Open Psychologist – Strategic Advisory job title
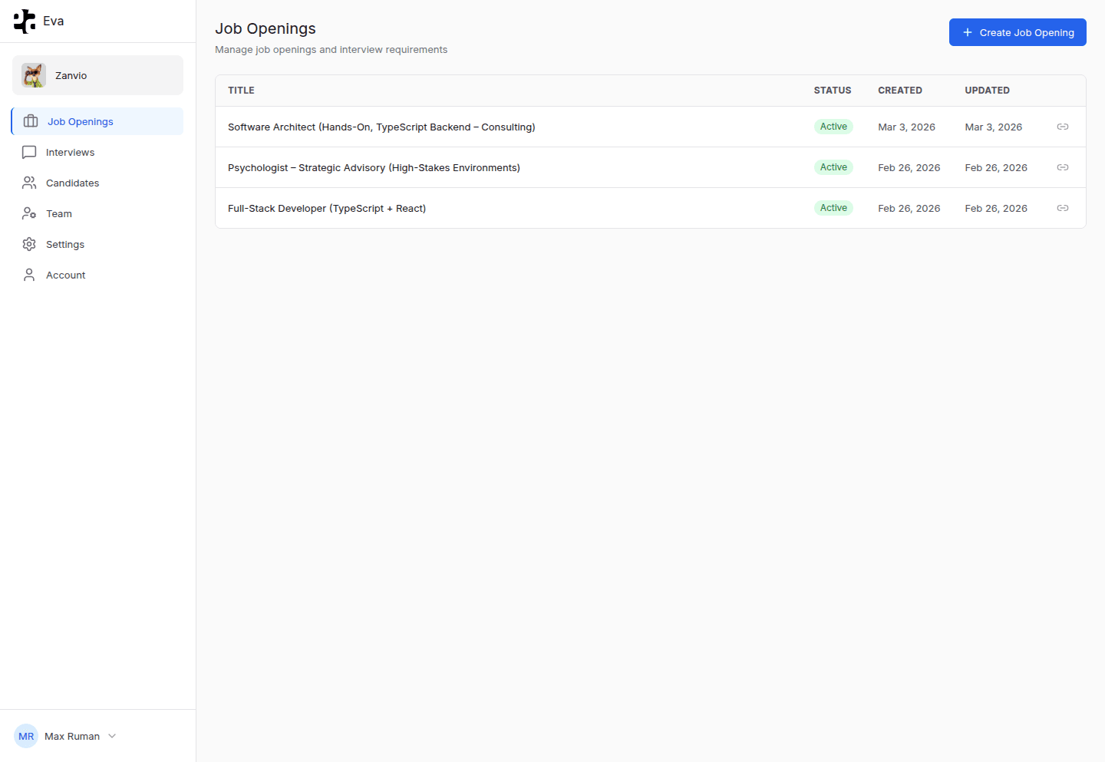 click(374, 167)
